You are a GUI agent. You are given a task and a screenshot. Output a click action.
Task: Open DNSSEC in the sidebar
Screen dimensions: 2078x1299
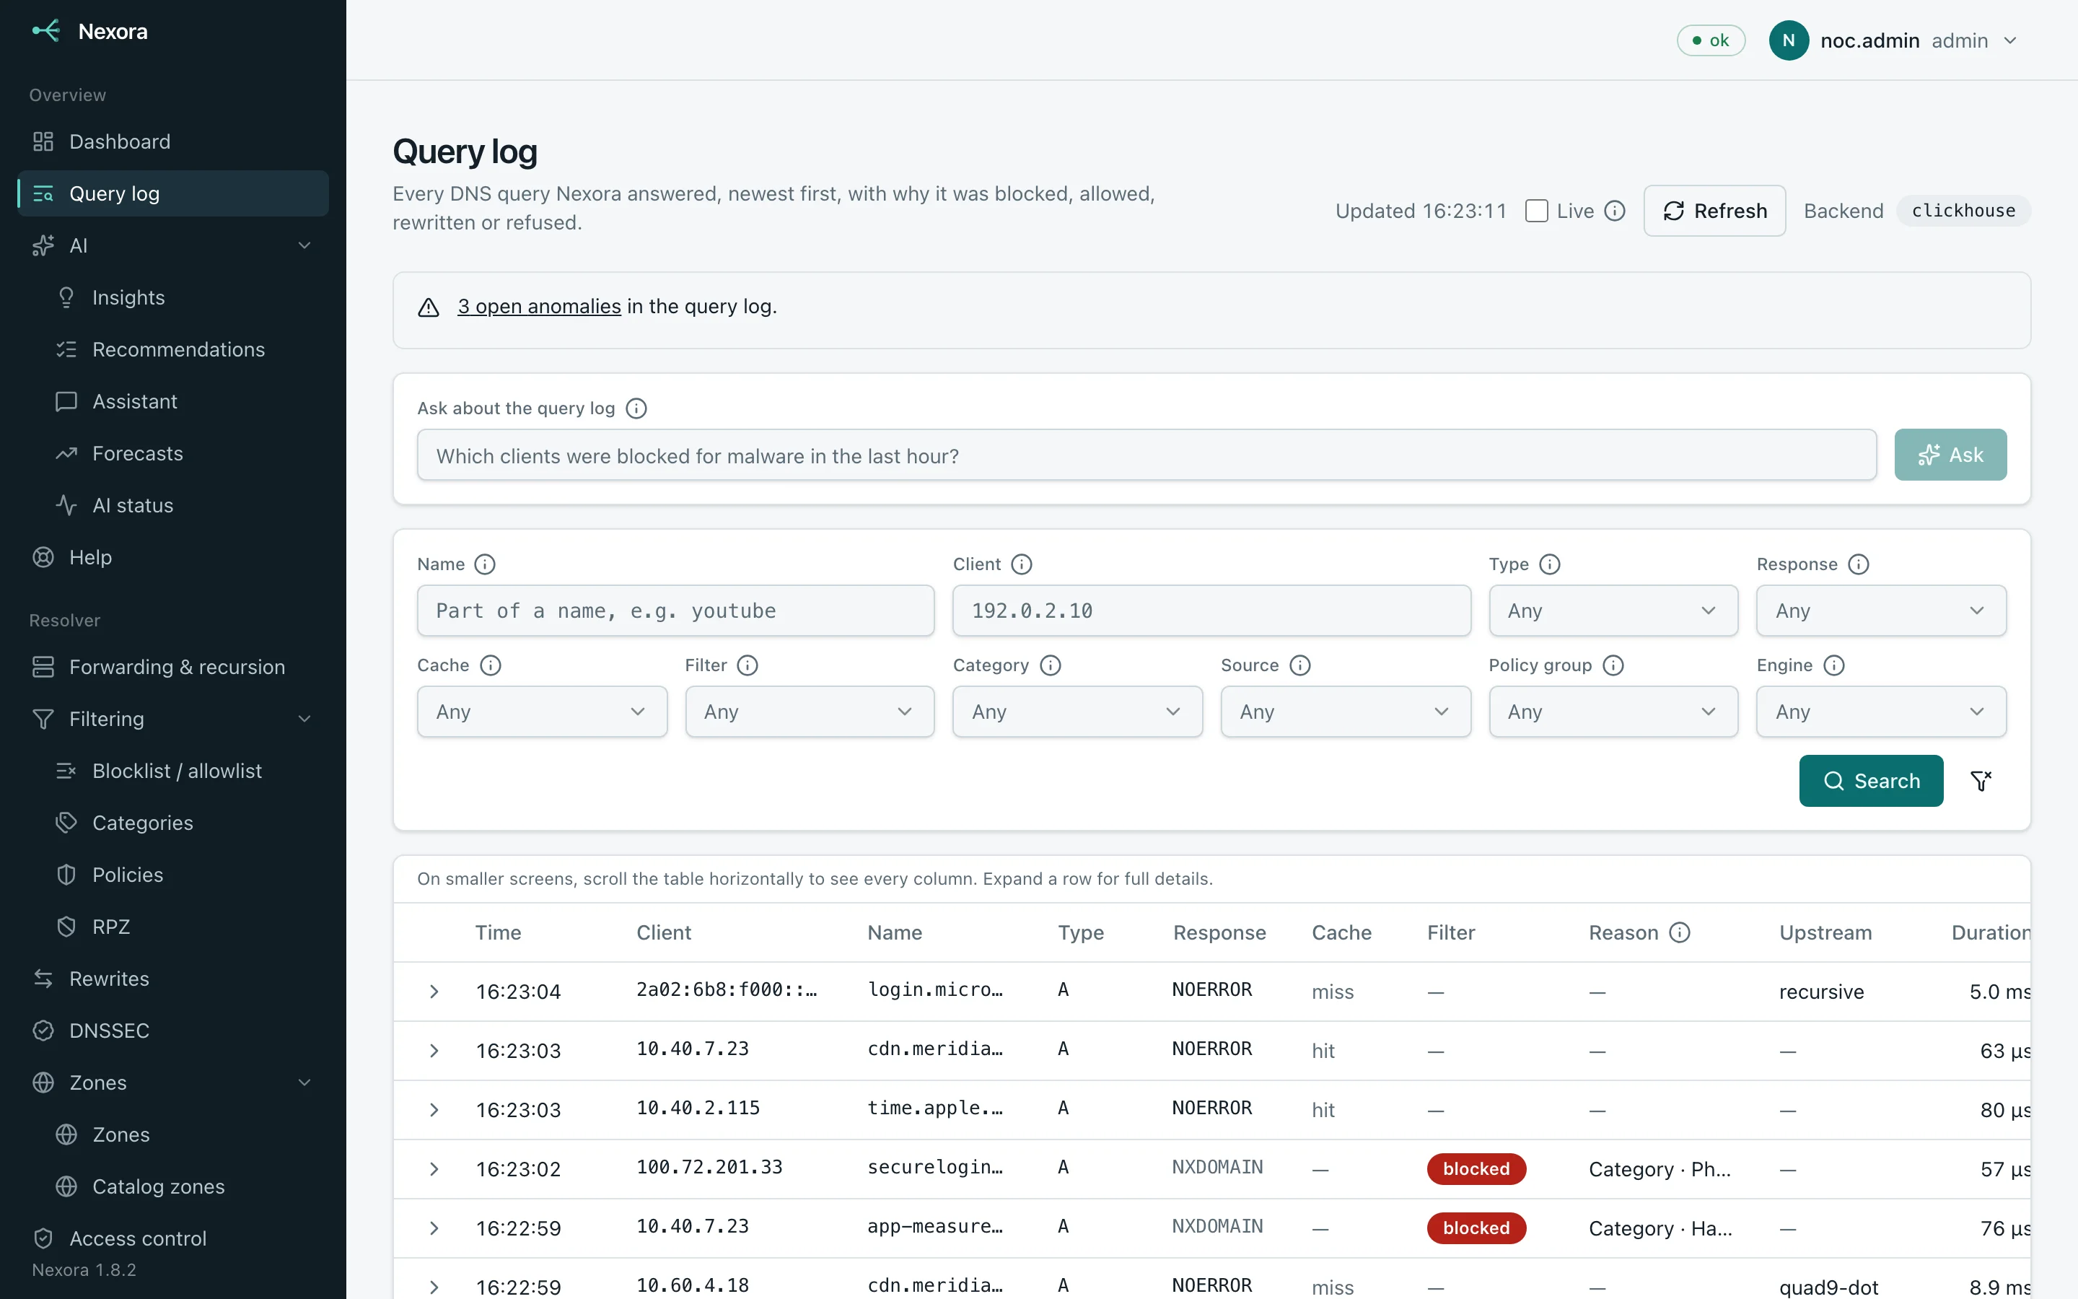click(172, 1031)
